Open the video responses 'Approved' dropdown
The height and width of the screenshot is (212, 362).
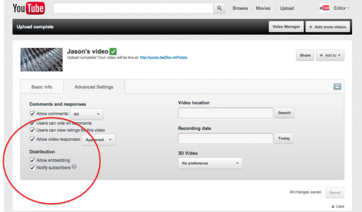99,140
